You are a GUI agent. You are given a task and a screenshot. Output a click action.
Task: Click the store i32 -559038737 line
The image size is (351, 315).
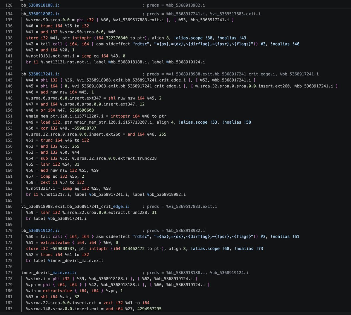144,249
